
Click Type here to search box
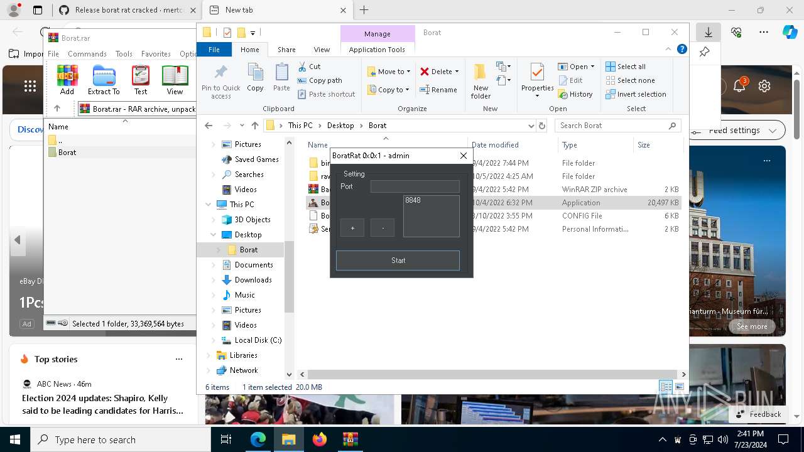click(x=120, y=439)
